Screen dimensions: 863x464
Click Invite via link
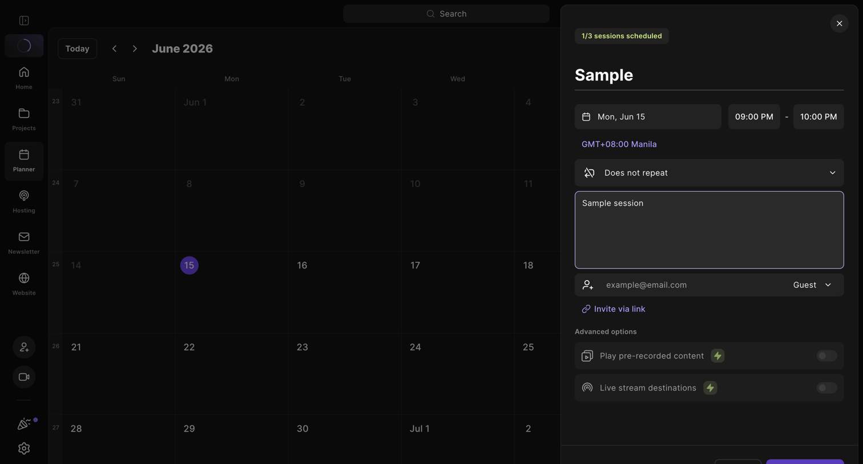pos(614,309)
